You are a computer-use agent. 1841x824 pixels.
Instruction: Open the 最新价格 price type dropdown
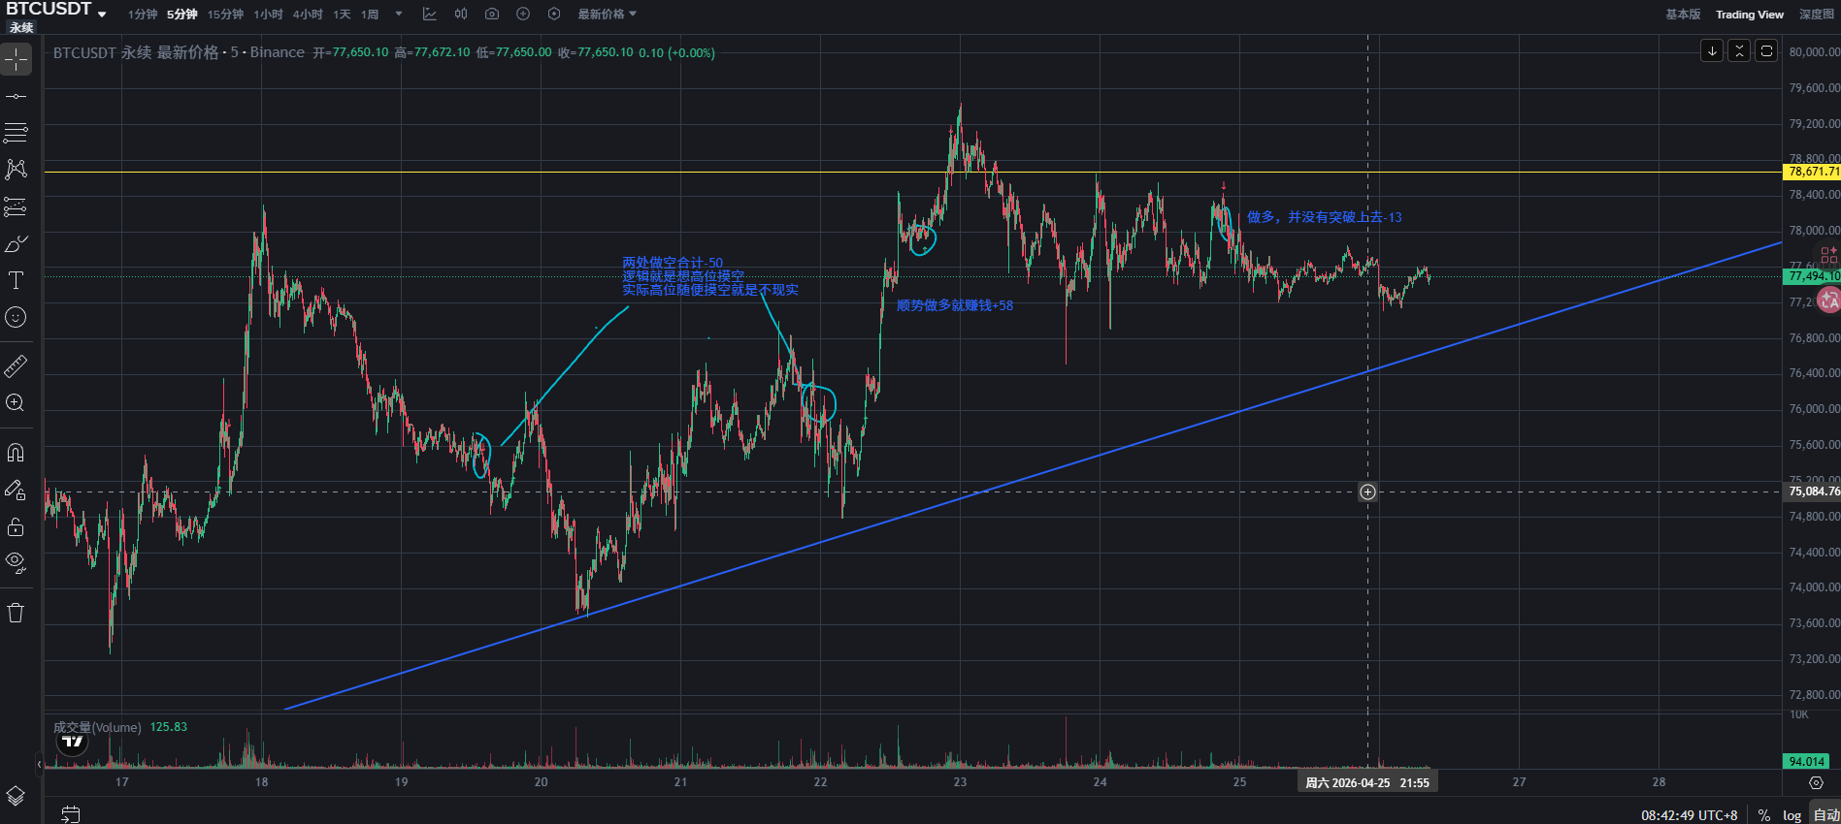(608, 15)
